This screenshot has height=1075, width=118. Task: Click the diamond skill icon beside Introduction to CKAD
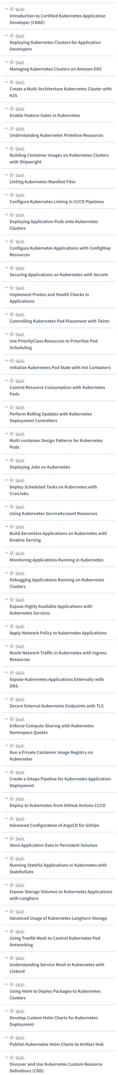tap(12, 9)
